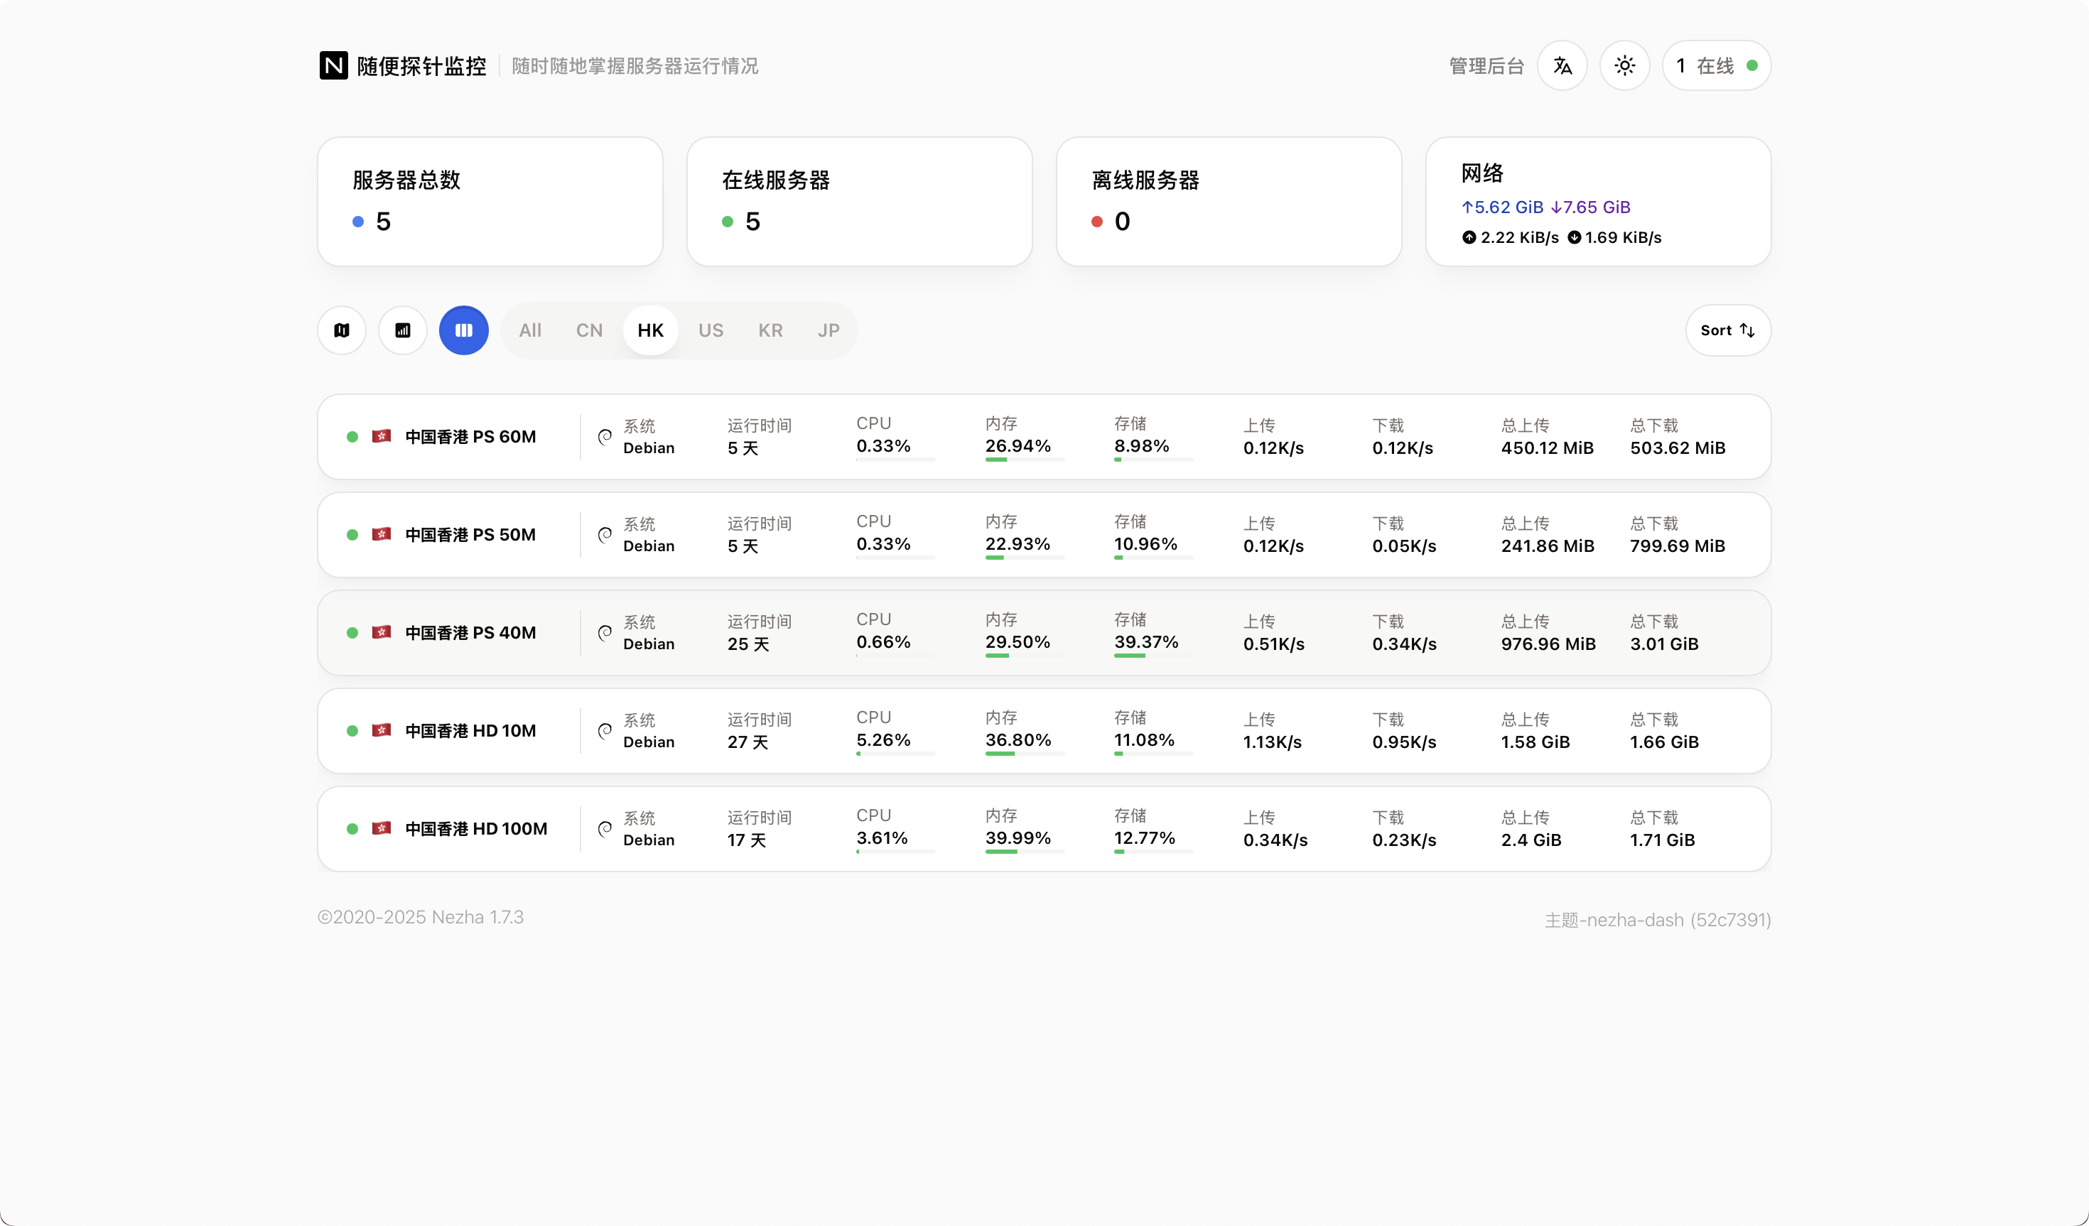Click green status dot of PS 40M

click(352, 632)
